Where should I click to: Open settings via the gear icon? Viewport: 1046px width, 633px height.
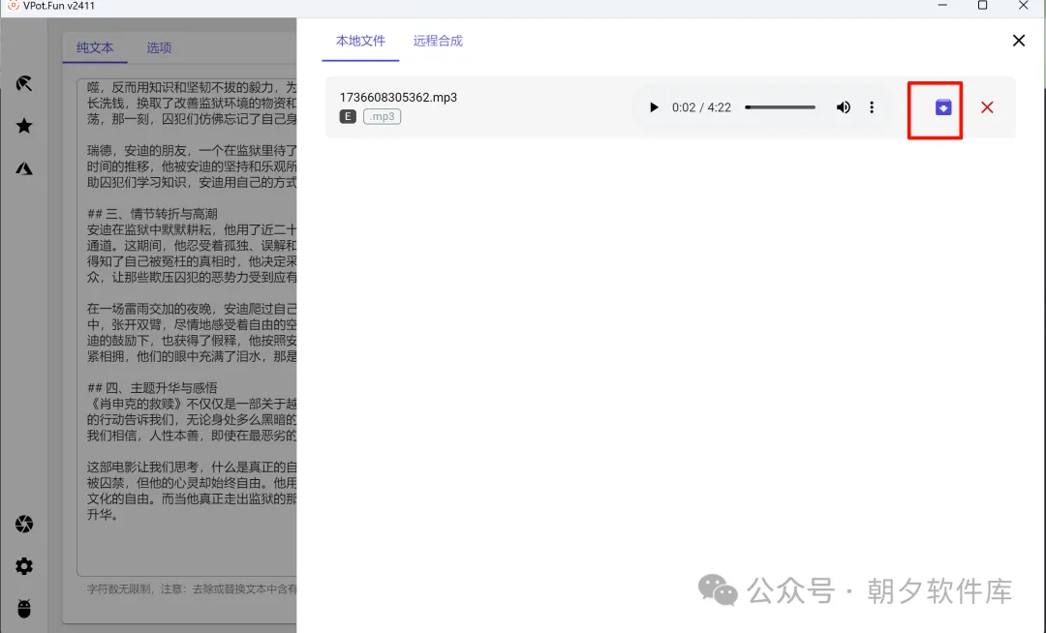(x=24, y=566)
